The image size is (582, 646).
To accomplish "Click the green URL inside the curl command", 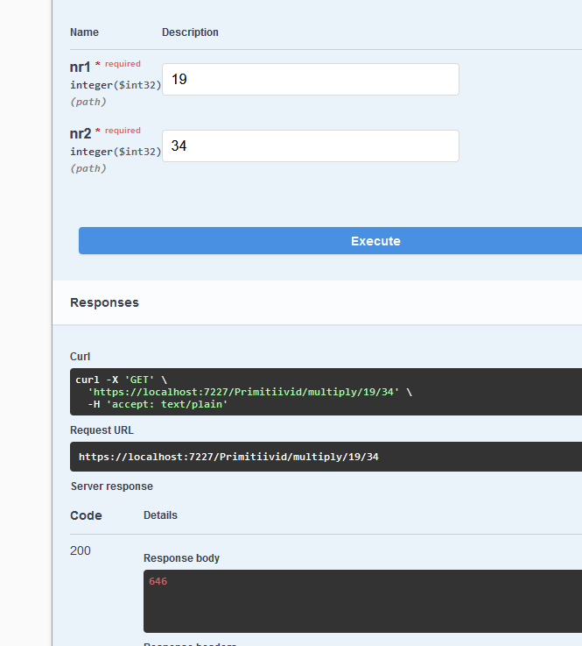I will tap(243, 392).
